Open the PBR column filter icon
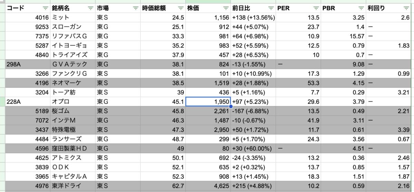The height and width of the screenshot is (192, 414). [x=361, y=8]
